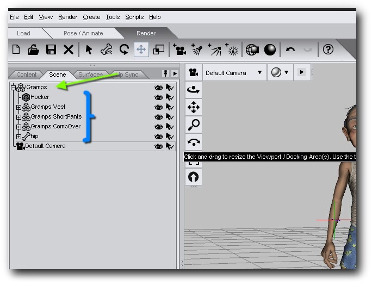
Task: Click the reset up-arrow viewport control
Action: (x=194, y=177)
